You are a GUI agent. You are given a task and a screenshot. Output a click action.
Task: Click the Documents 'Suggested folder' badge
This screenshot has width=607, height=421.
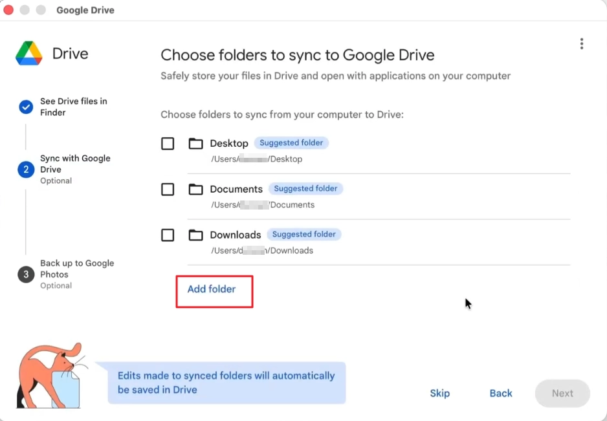point(306,188)
